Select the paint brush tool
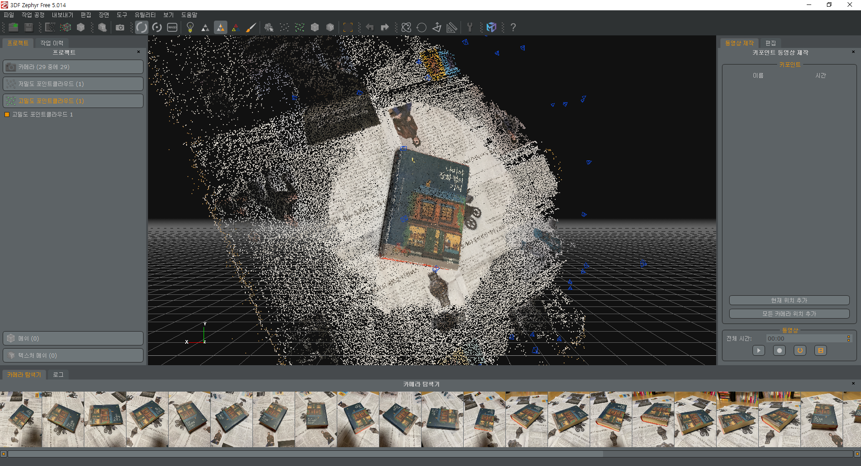This screenshot has height=466, width=861. pos(251,27)
